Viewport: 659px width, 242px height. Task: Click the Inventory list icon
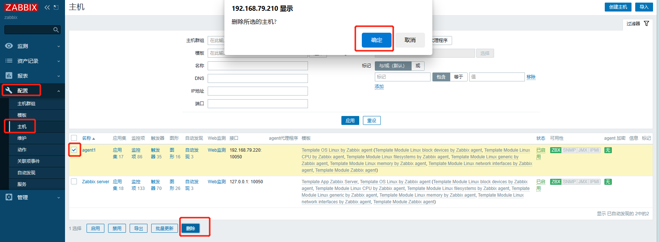point(9,61)
